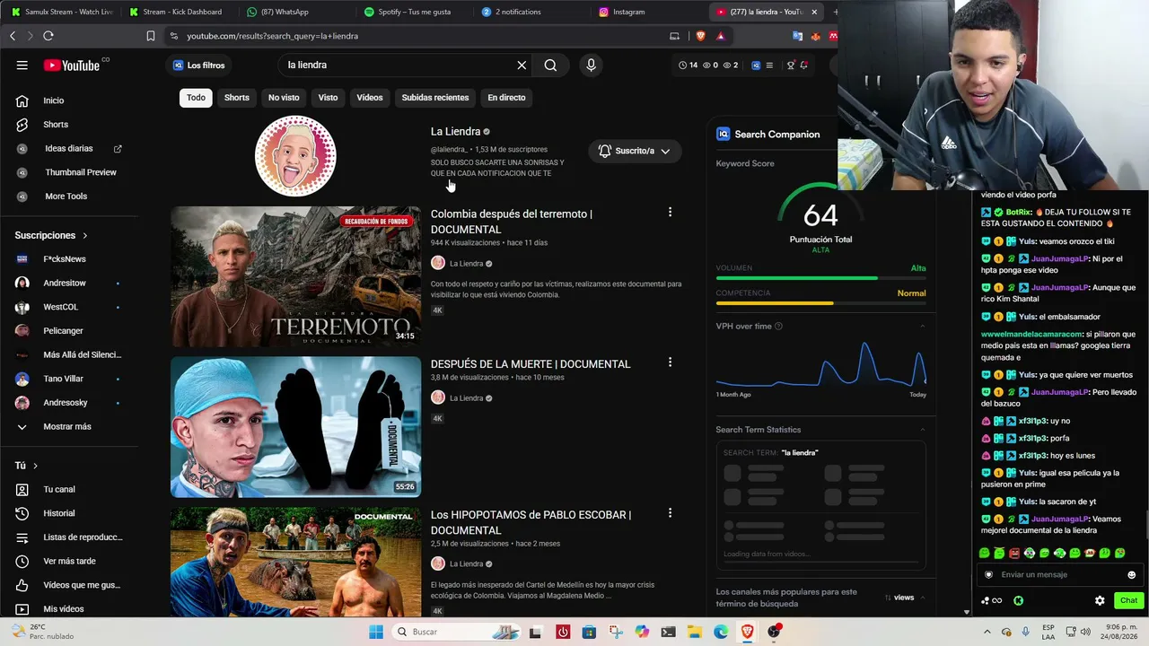Clear the search box with the X
This screenshot has width=1149, height=646.
[x=522, y=65]
